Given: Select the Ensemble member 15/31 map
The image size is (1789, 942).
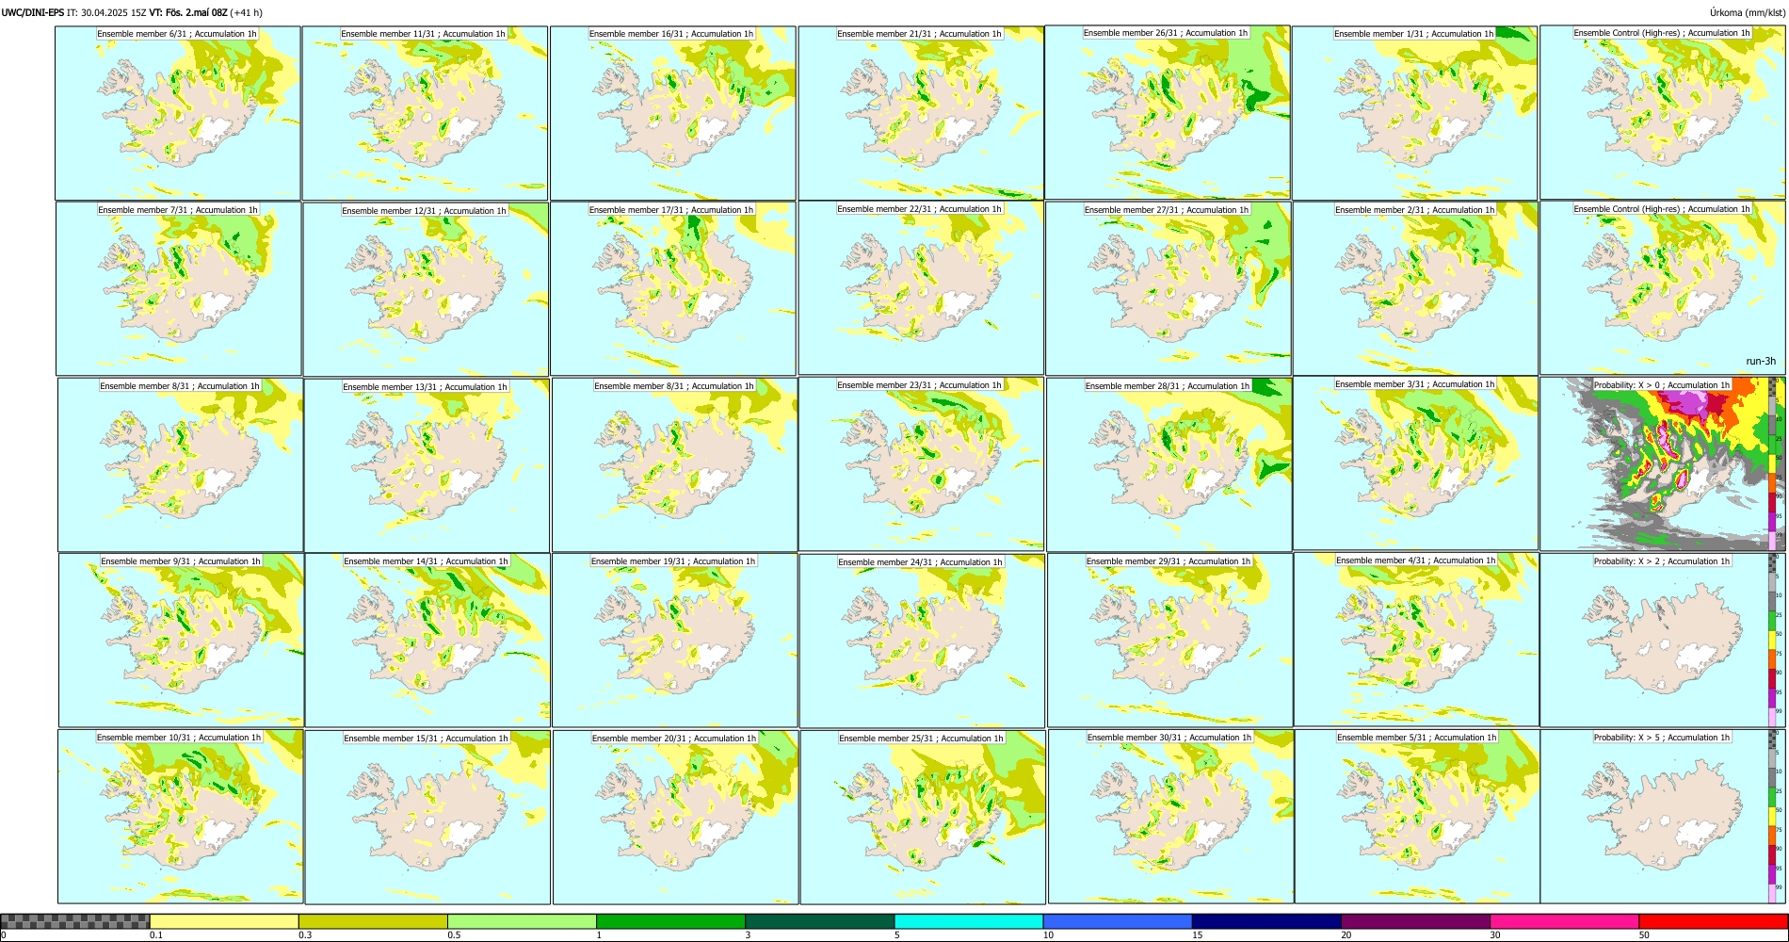Looking at the screenshot, I should (427, 818).
